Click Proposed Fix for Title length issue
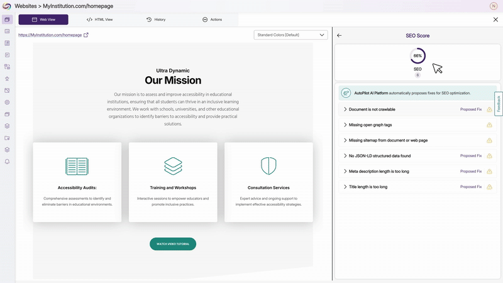503x283 pixels. tap(470, 187)
